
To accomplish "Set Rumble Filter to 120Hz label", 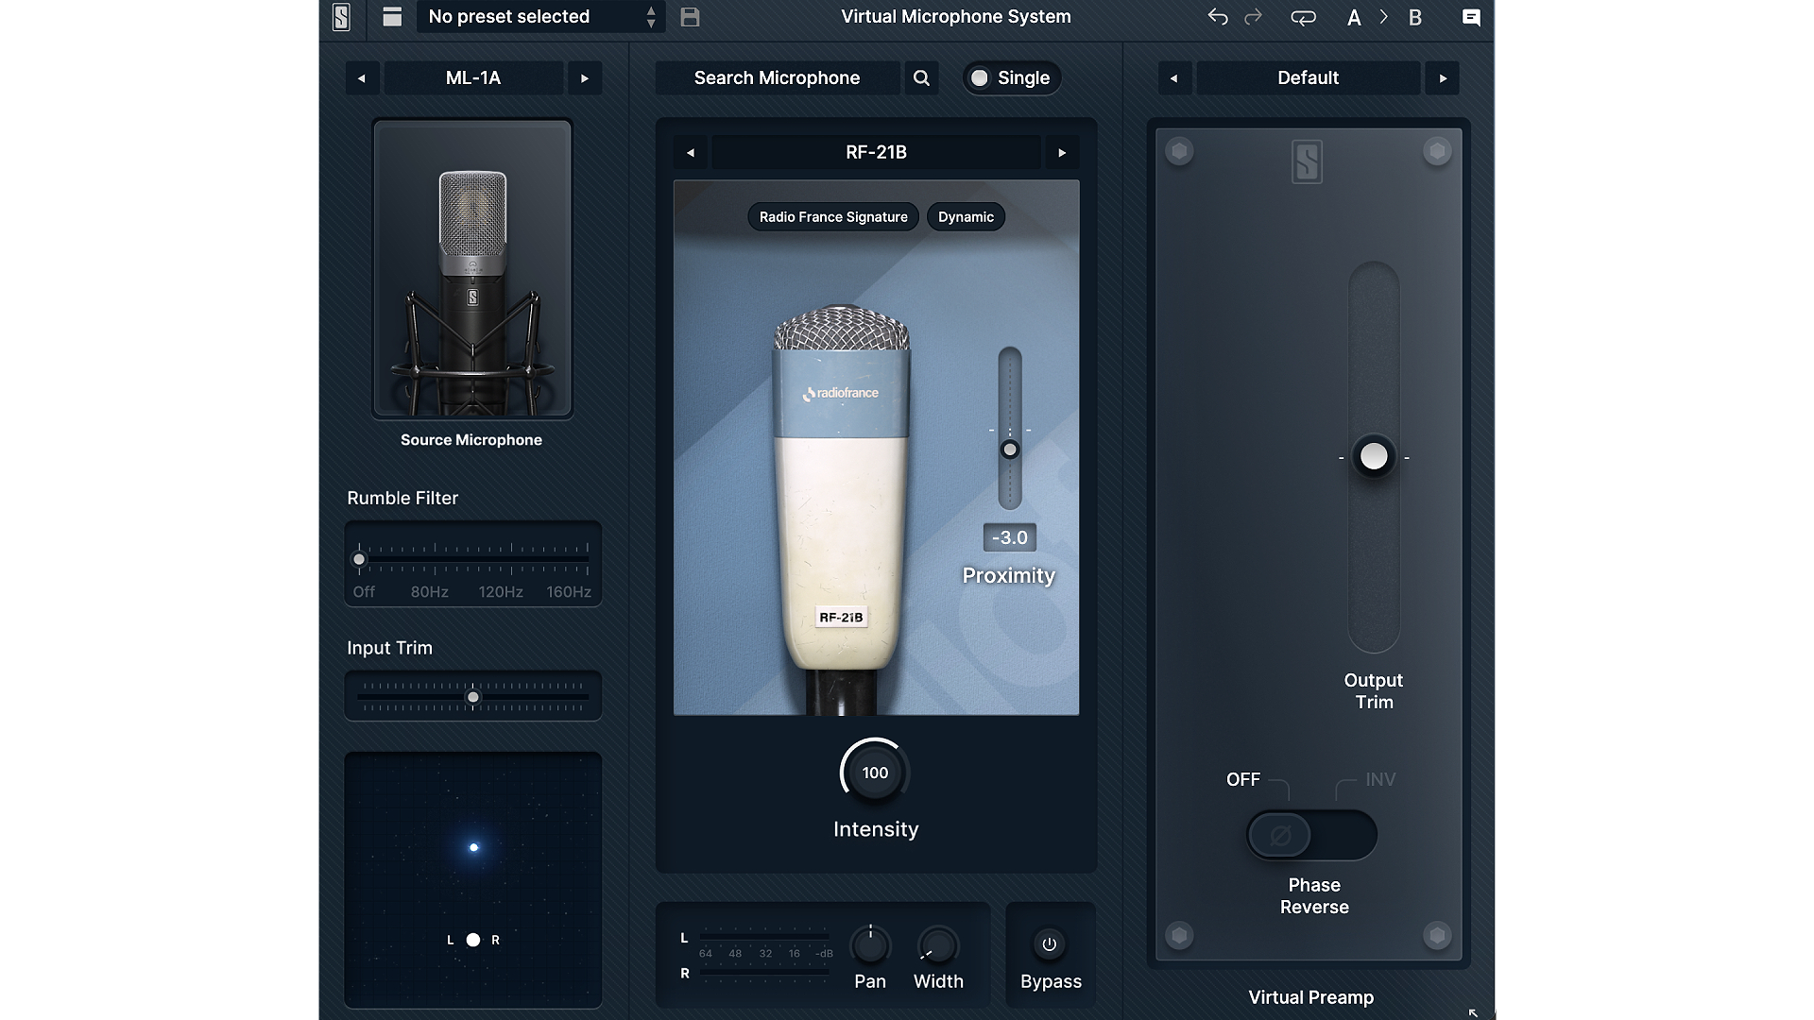I will pyautogui.click(x=501, y=592).
